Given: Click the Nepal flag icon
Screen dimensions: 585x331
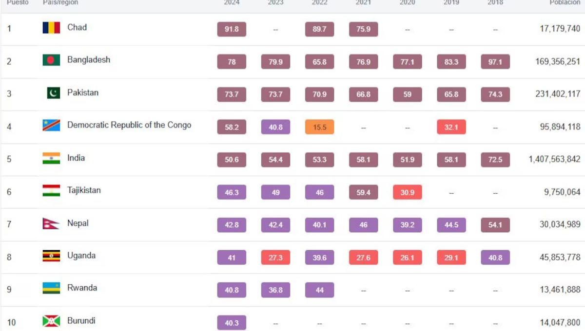Looking at the screenshot, I should click(x=51, y=224).
